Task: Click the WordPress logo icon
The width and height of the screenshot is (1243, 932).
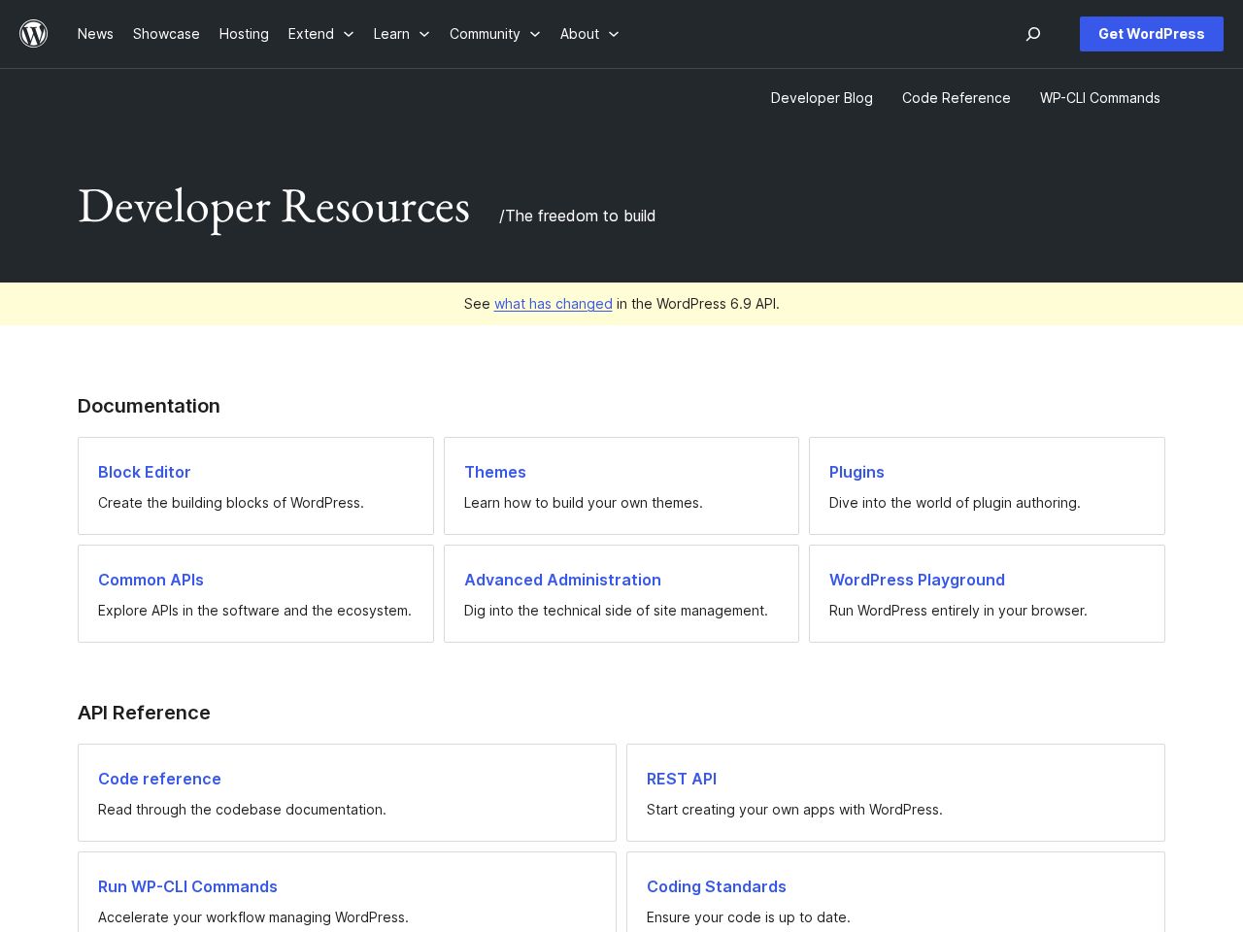Action: tap(34, 34)
